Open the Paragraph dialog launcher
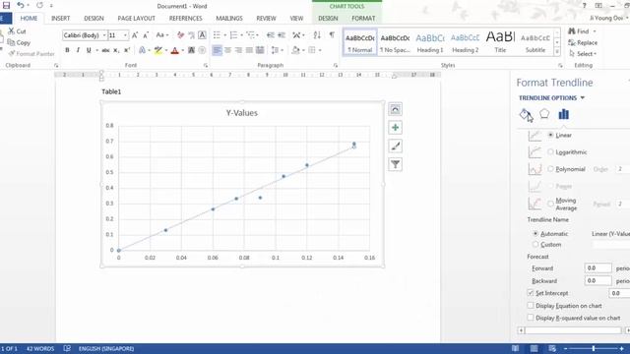 (x=335, y=65)
